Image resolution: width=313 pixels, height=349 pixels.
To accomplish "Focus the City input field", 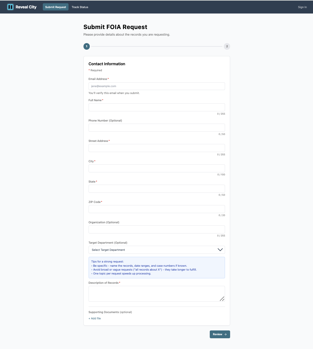I will (x=156, y=168).
